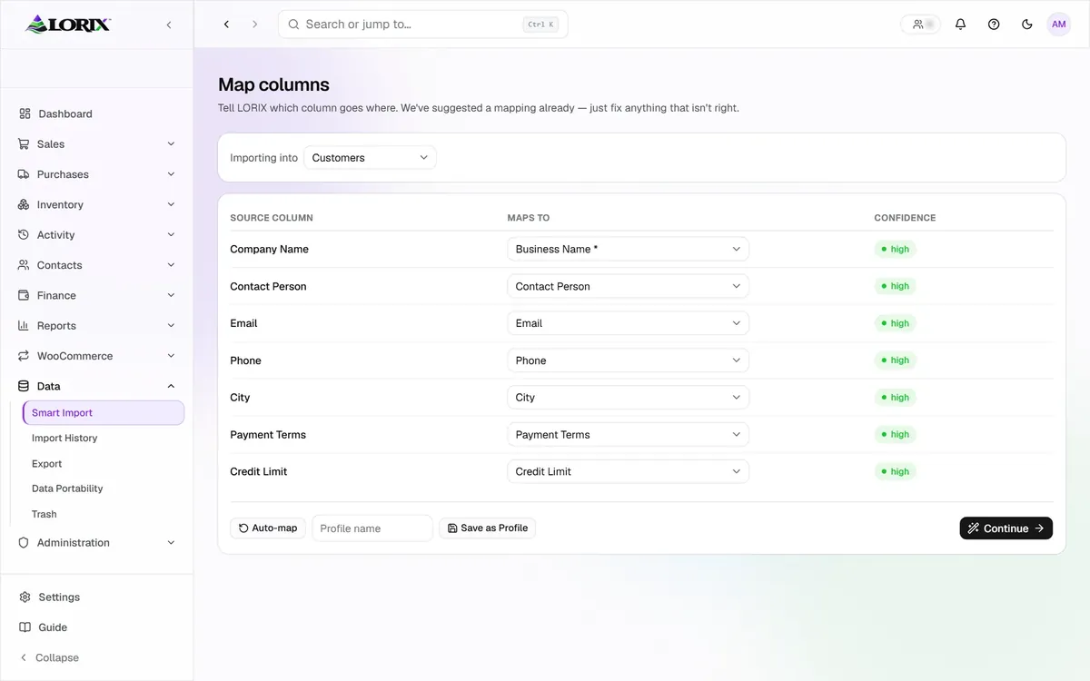Click the Guide book icon
Viewport: 1090px width, 681px height.
point(25,627)
